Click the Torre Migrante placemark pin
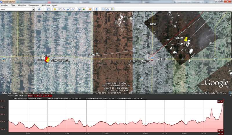 pos(47,60)
